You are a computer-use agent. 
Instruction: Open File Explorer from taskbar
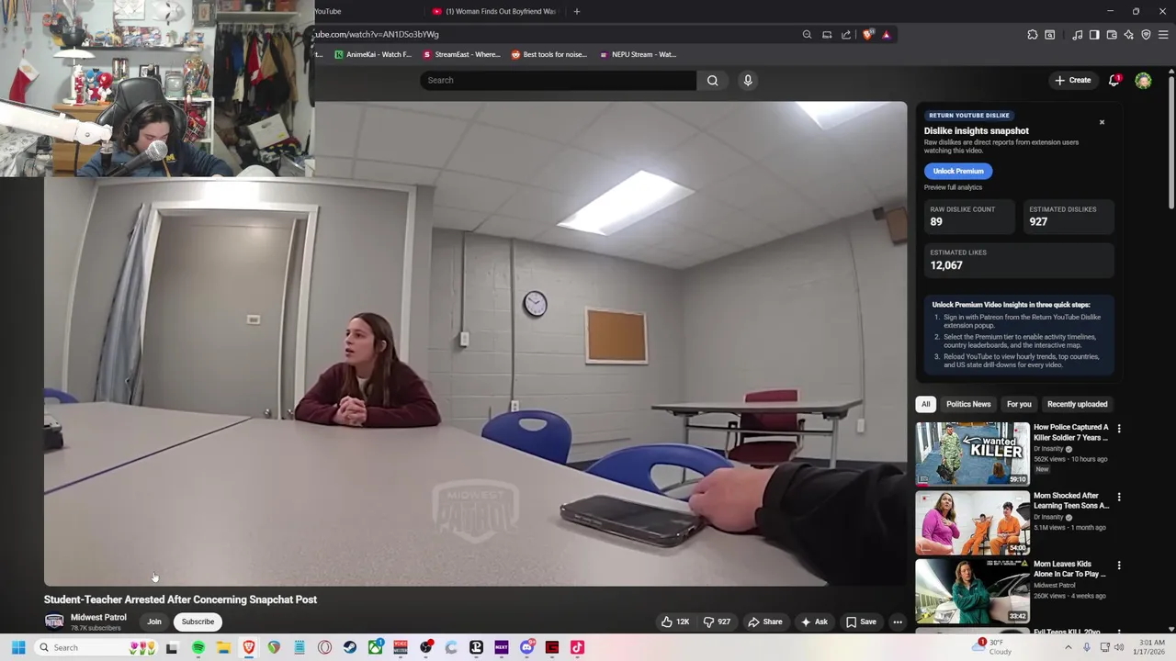pyautogui.click(x=223, y=647)
